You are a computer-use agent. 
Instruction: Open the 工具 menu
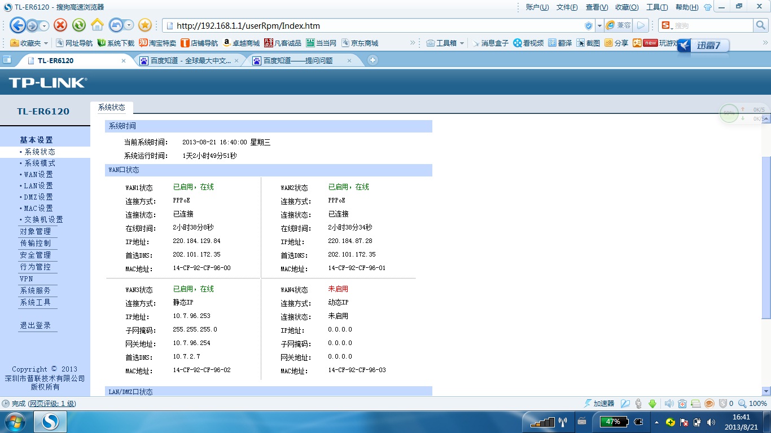click(x=656, y=7)
